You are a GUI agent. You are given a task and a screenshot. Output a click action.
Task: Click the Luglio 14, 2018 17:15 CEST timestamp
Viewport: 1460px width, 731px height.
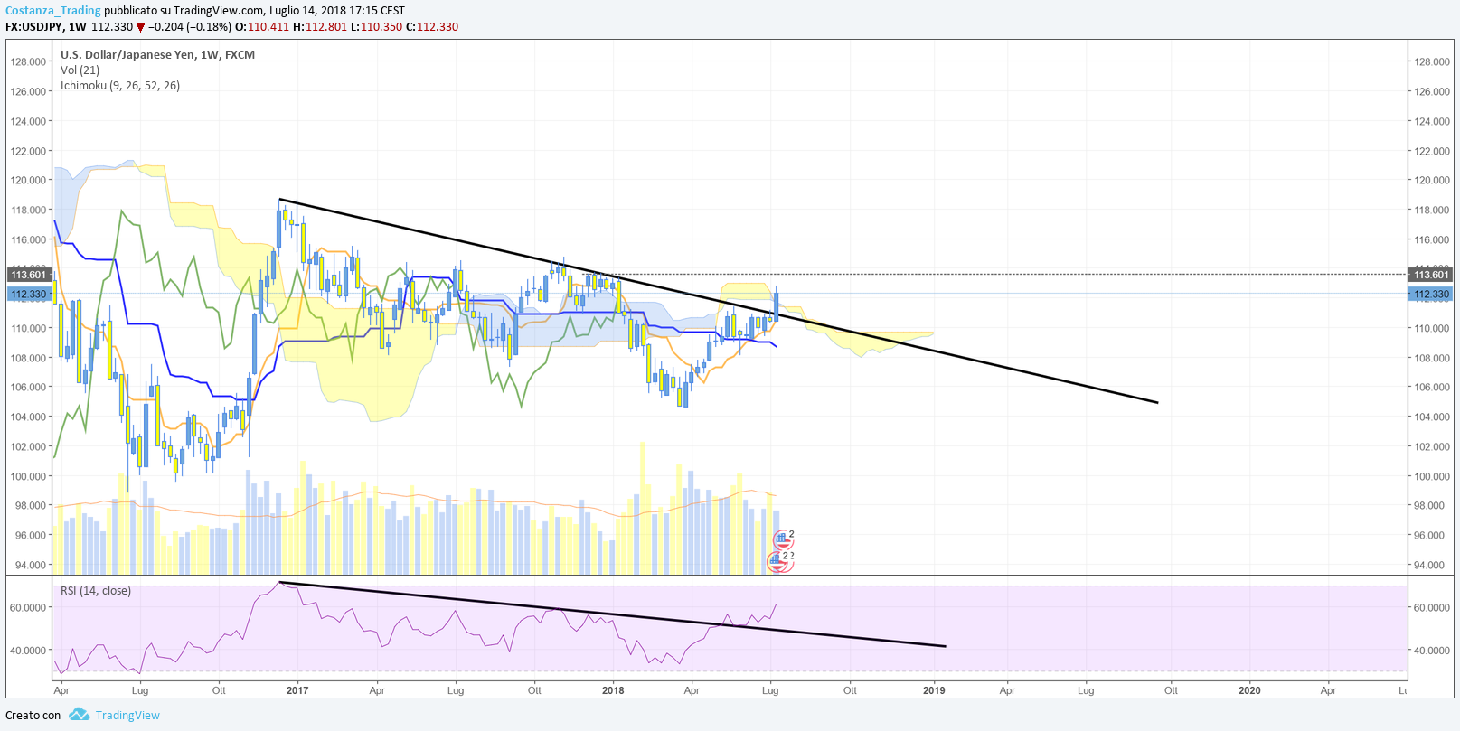(x=337, y=11)
